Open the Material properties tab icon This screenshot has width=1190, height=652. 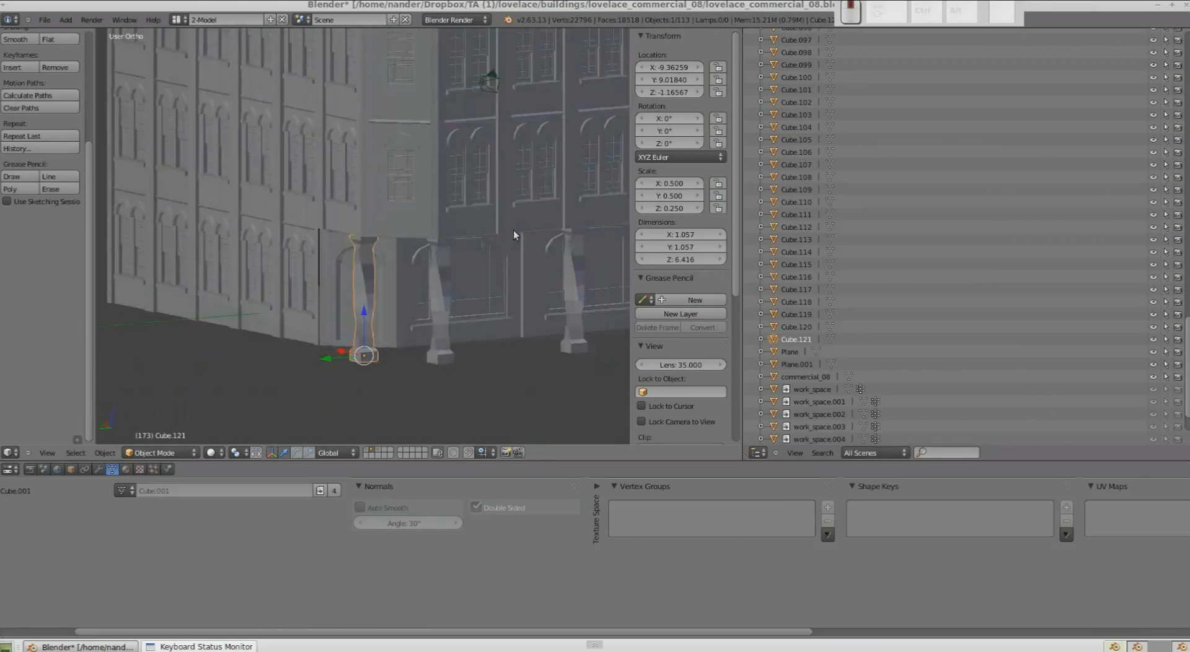pyautogui.click(x=126, y=469)
